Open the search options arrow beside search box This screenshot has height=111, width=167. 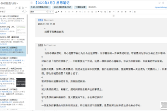(x=26, y=12)
